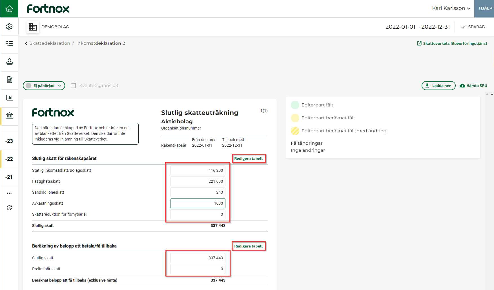Click the yellow Editerbart beräknat fält swatch

tap(295, 118)
